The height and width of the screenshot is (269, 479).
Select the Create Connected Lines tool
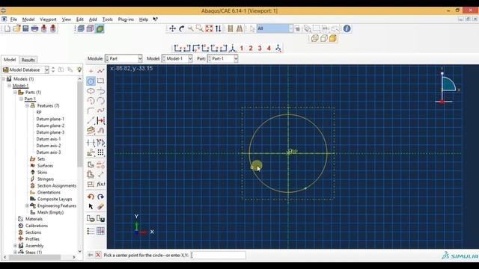pos(100,71)
